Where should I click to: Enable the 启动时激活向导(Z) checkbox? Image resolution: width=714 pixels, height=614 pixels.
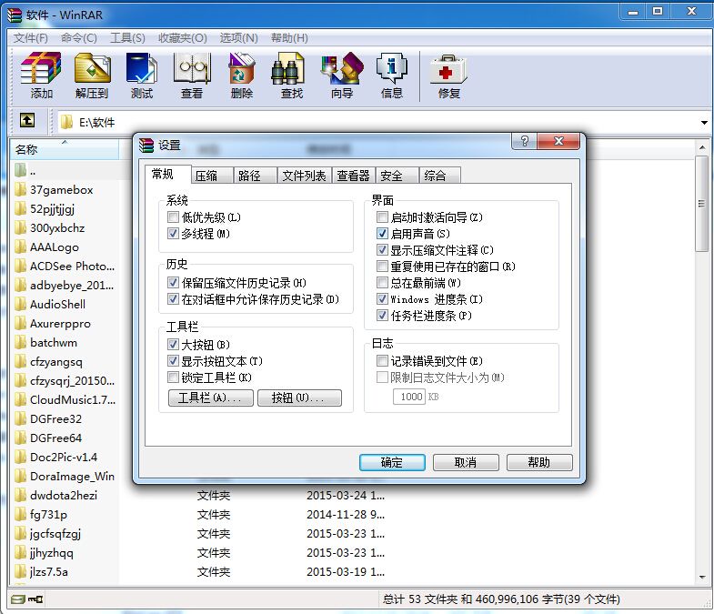pyautogui.click(x=383, y=216)
